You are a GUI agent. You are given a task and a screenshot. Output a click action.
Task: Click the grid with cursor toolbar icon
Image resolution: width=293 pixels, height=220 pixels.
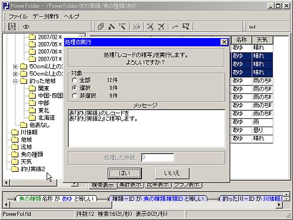click(186, 27)
